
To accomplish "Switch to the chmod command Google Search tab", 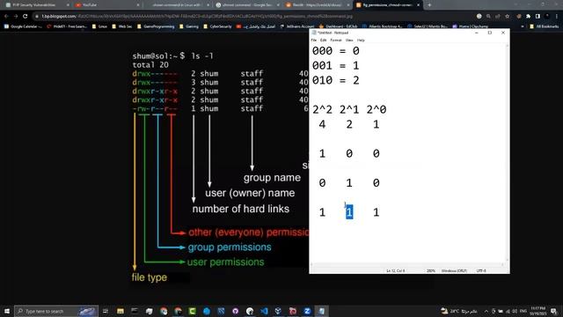I will click(x=248, y=5).
